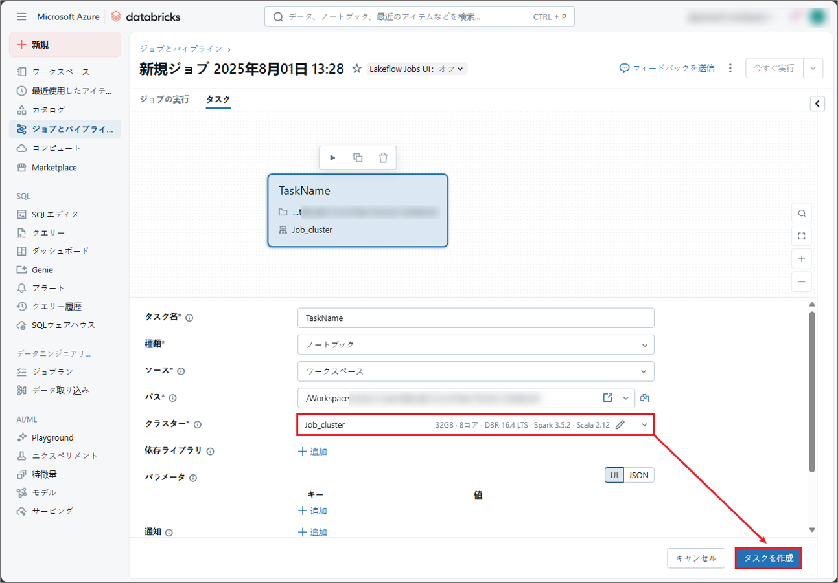The width and height of the screenshot is (838, 583).
Task: Switch to the ジョブの実行 tab
Action: tap(165, 100)
